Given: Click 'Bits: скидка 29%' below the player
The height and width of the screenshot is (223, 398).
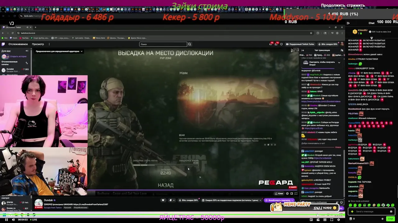Looking at the screenshot, I should tap(188, 200).
